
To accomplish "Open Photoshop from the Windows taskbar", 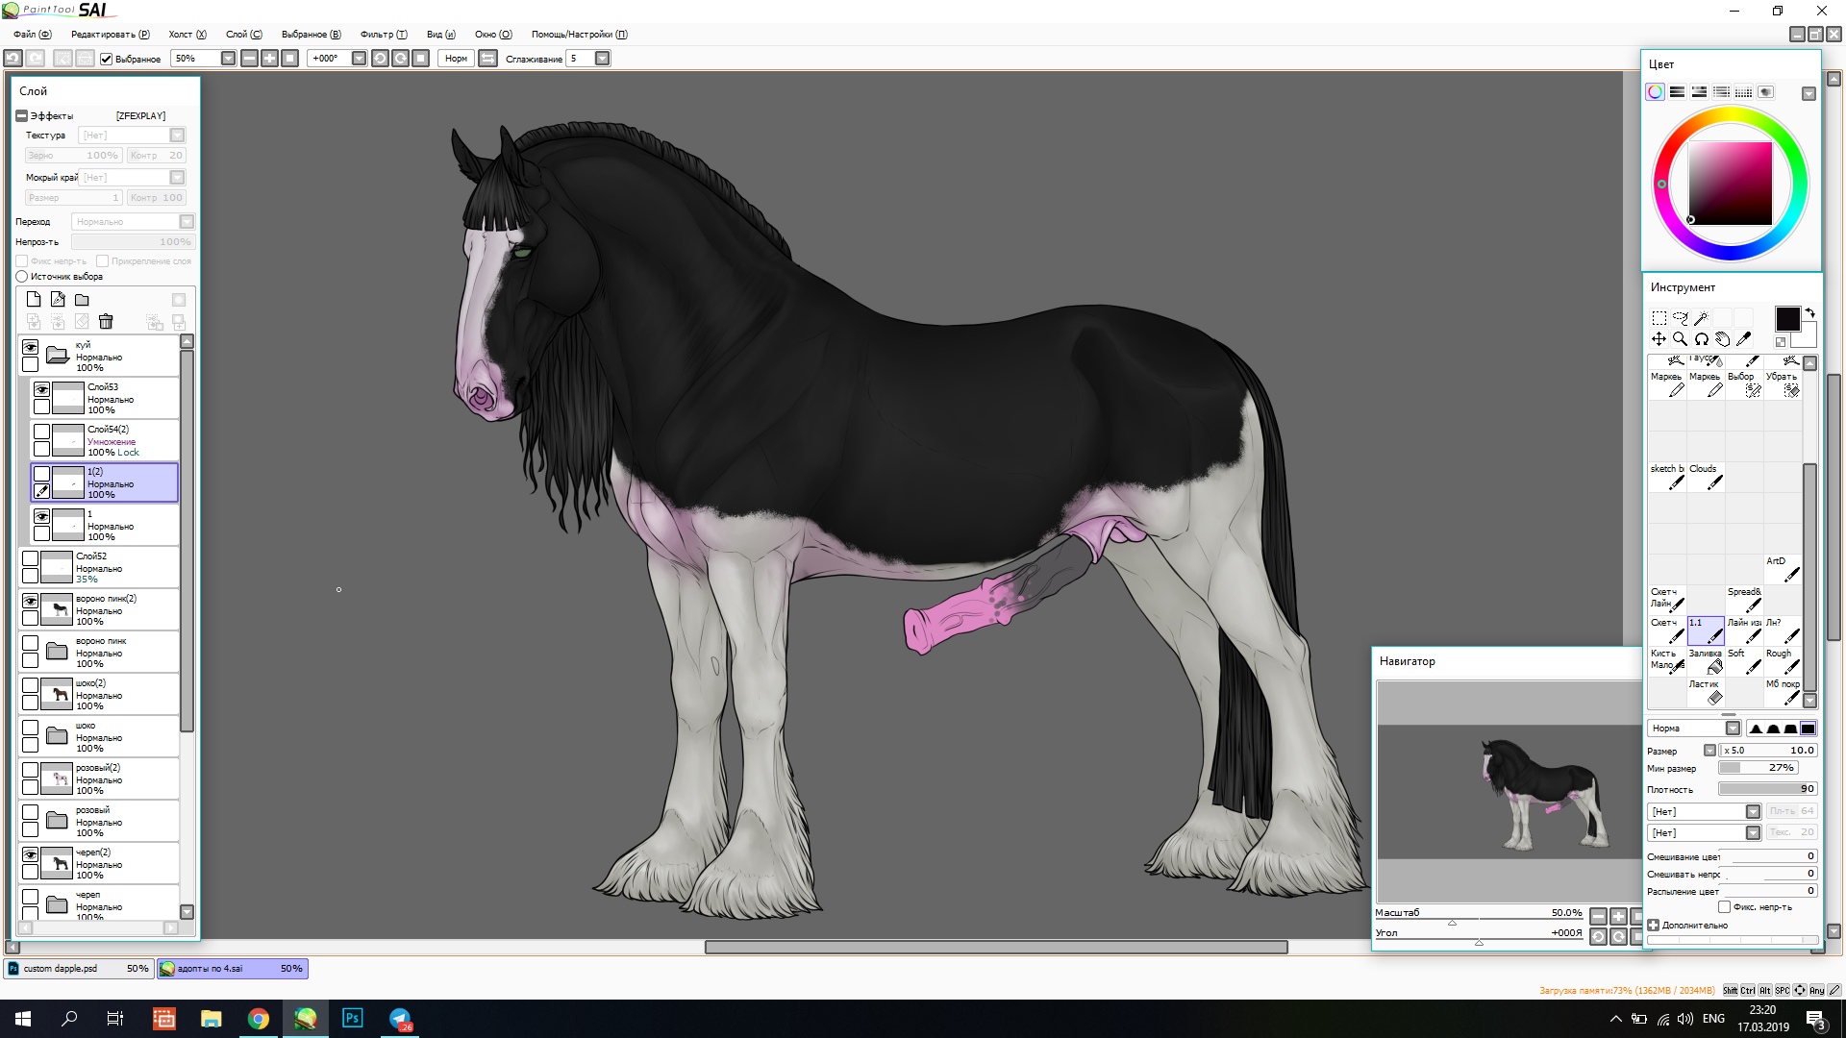I will pos(352,1019).
